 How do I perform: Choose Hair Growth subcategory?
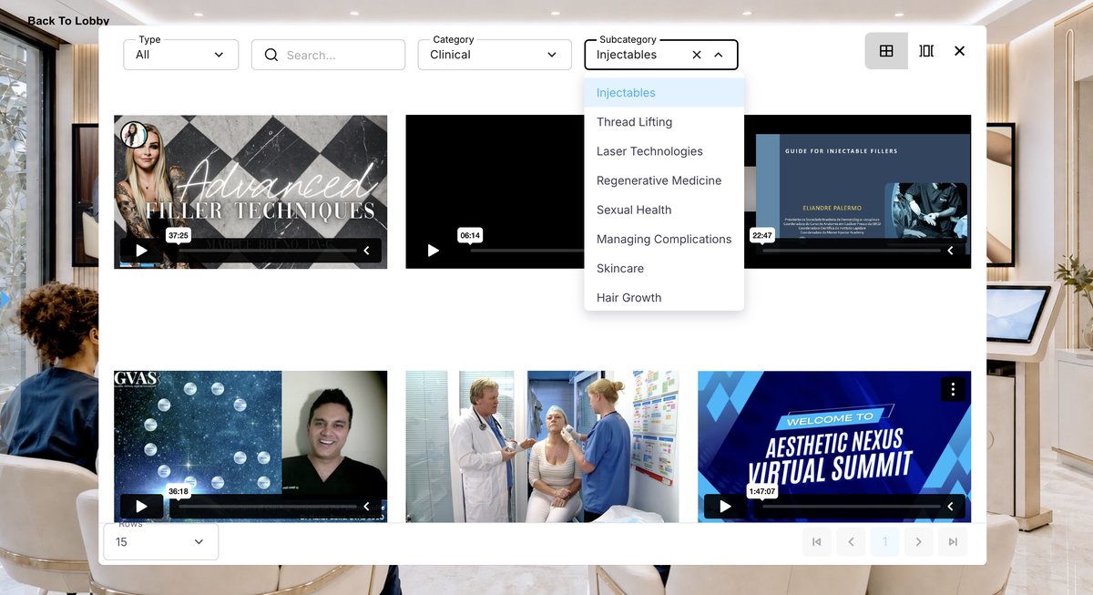point(664,297)
